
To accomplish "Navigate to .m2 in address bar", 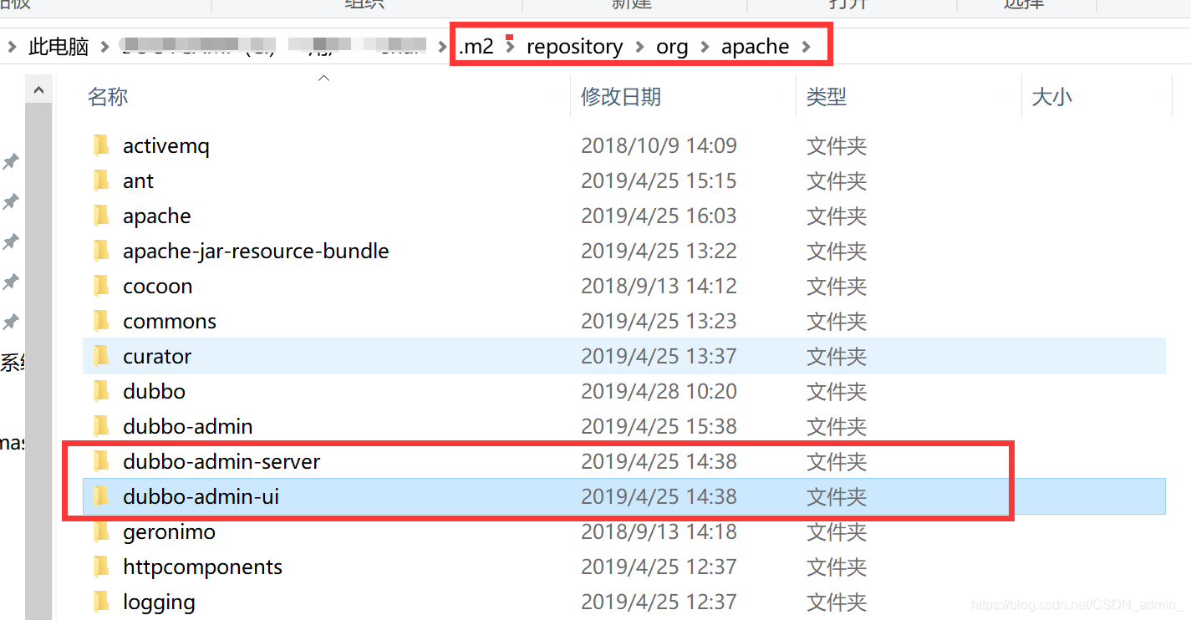I will (x=476, y=47).
